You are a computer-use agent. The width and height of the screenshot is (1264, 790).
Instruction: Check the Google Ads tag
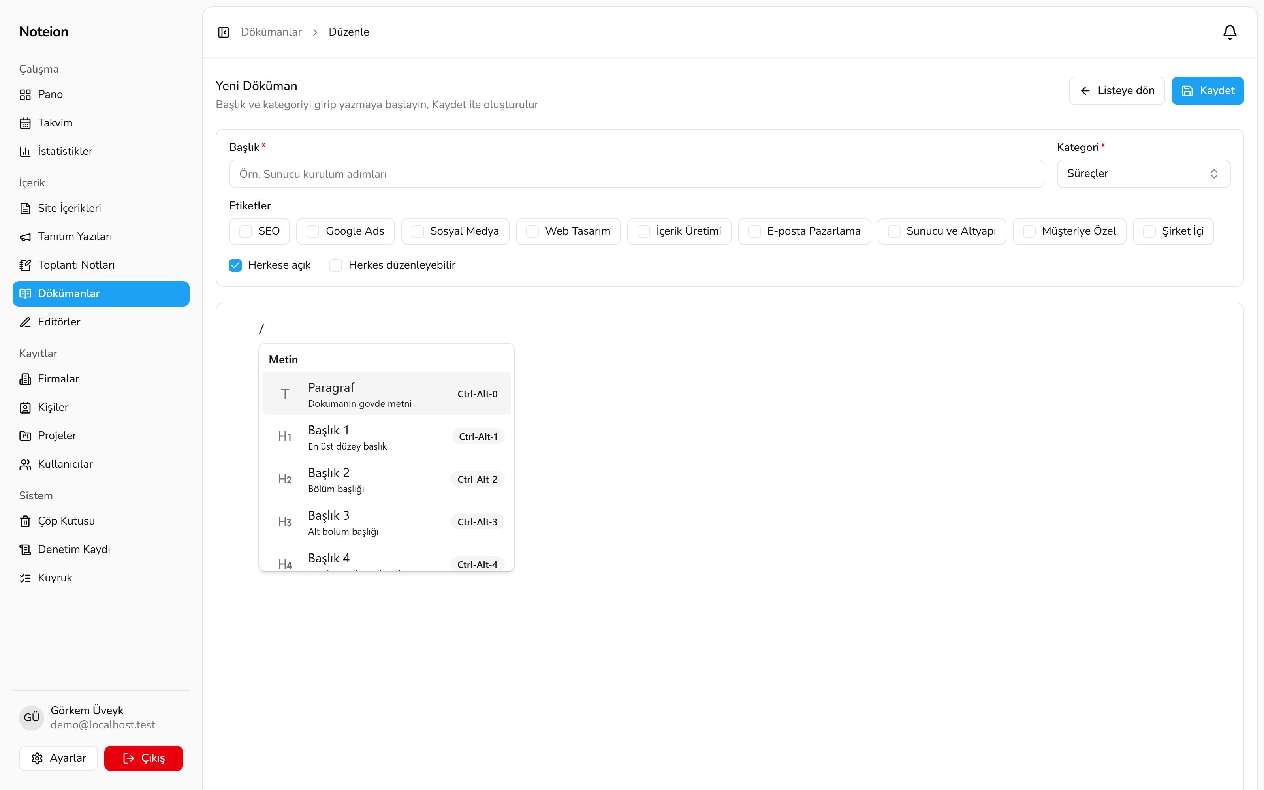[x=313, y=231]
